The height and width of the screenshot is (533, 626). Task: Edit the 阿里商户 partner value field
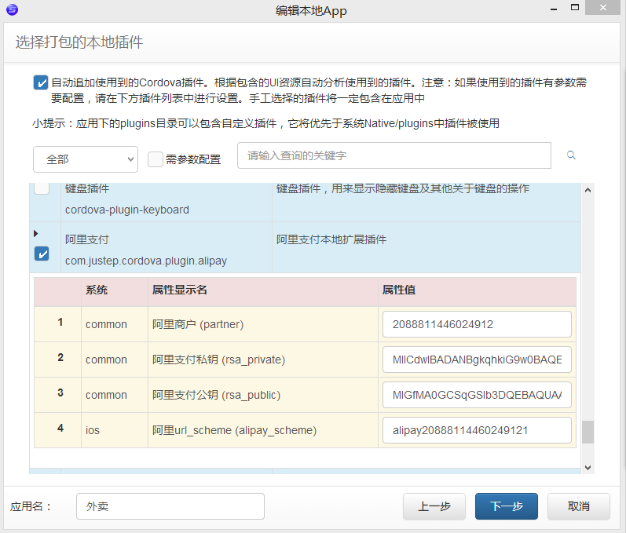(x=477, y=324)
